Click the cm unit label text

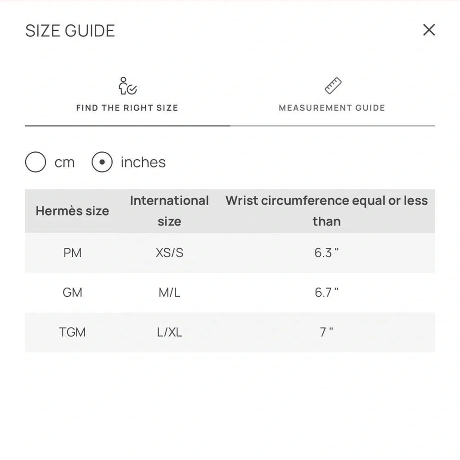coord(64,162)
